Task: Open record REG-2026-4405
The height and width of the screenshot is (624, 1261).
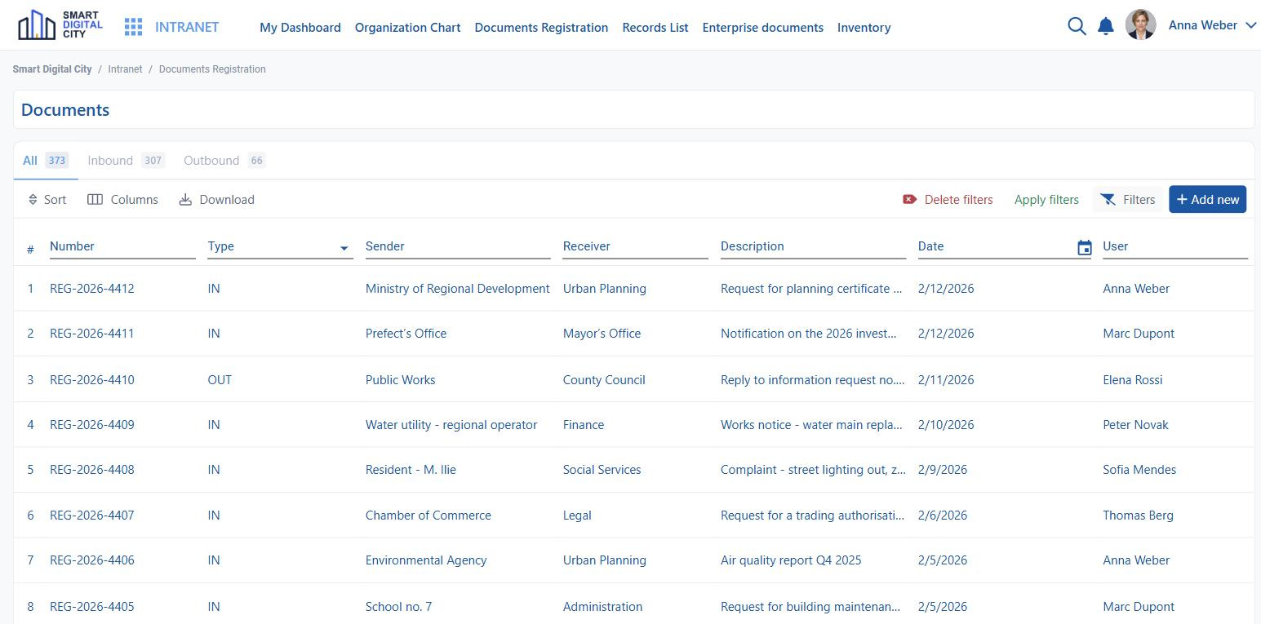Action: coord(92,607)
